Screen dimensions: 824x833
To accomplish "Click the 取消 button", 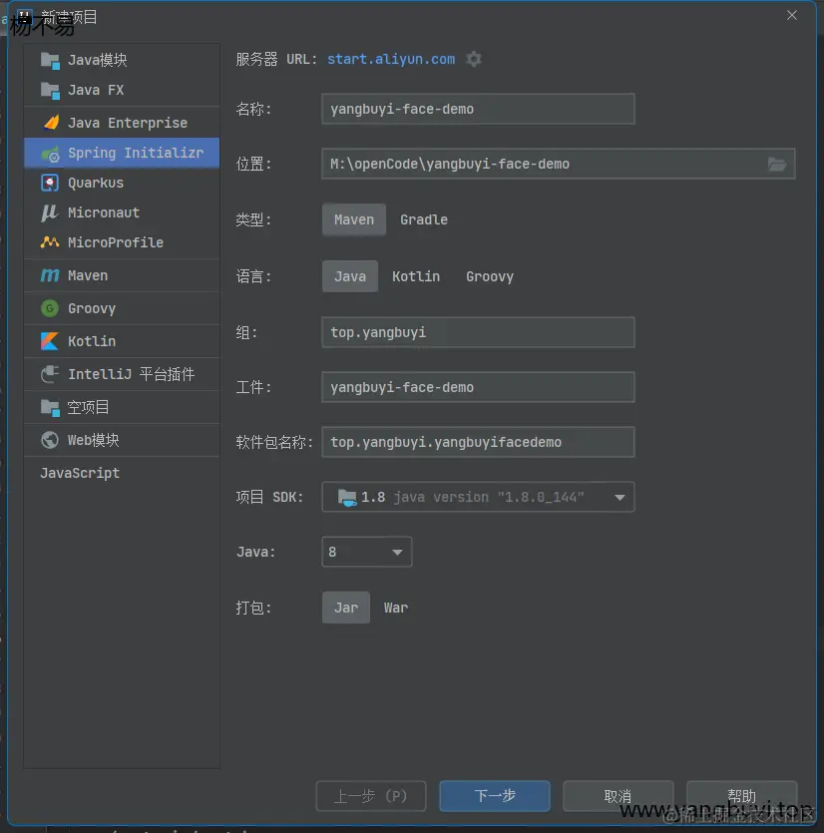I will click(618, 796).
